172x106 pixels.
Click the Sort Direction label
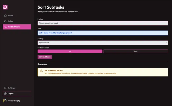point(43,48)
